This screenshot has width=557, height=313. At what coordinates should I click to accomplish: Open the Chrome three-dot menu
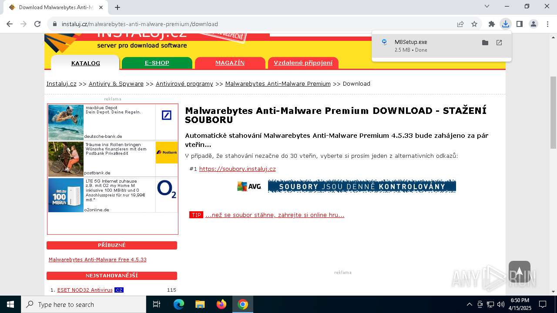547,24
